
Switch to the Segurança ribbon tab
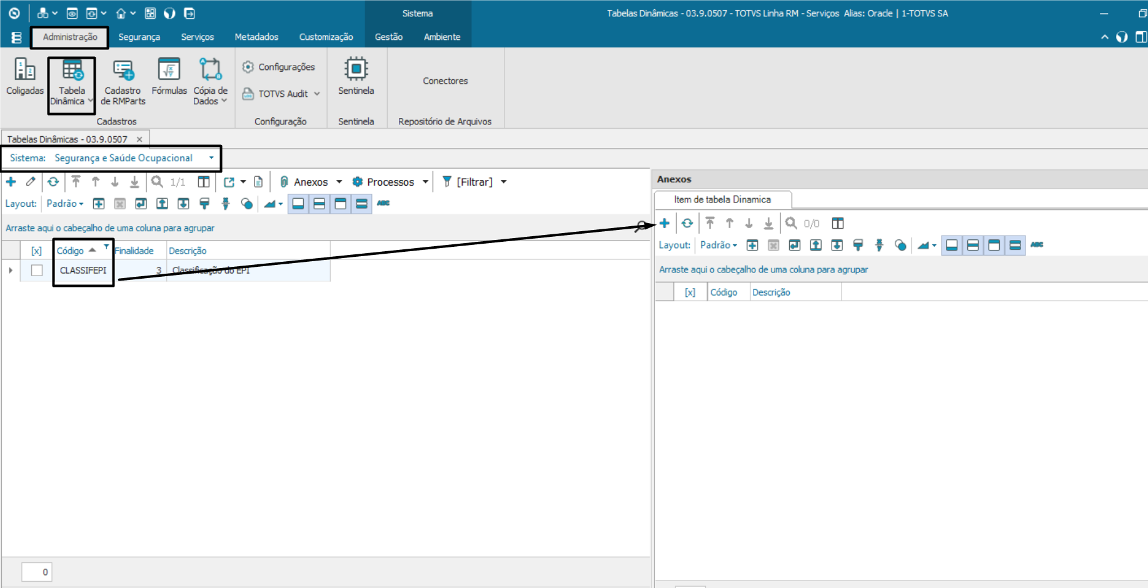[x=139, y=37]
